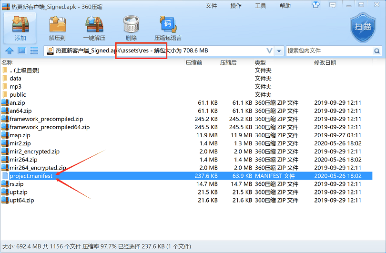Click the APK icon in address bar
Viewport: 386px width, 253px height.
[x=50, y=51]
